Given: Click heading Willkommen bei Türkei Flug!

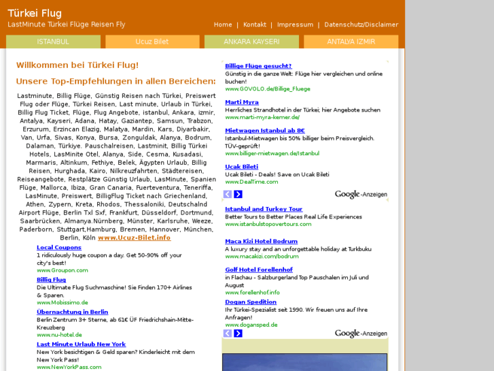Looking at the screenshot, I should point(77,65).
